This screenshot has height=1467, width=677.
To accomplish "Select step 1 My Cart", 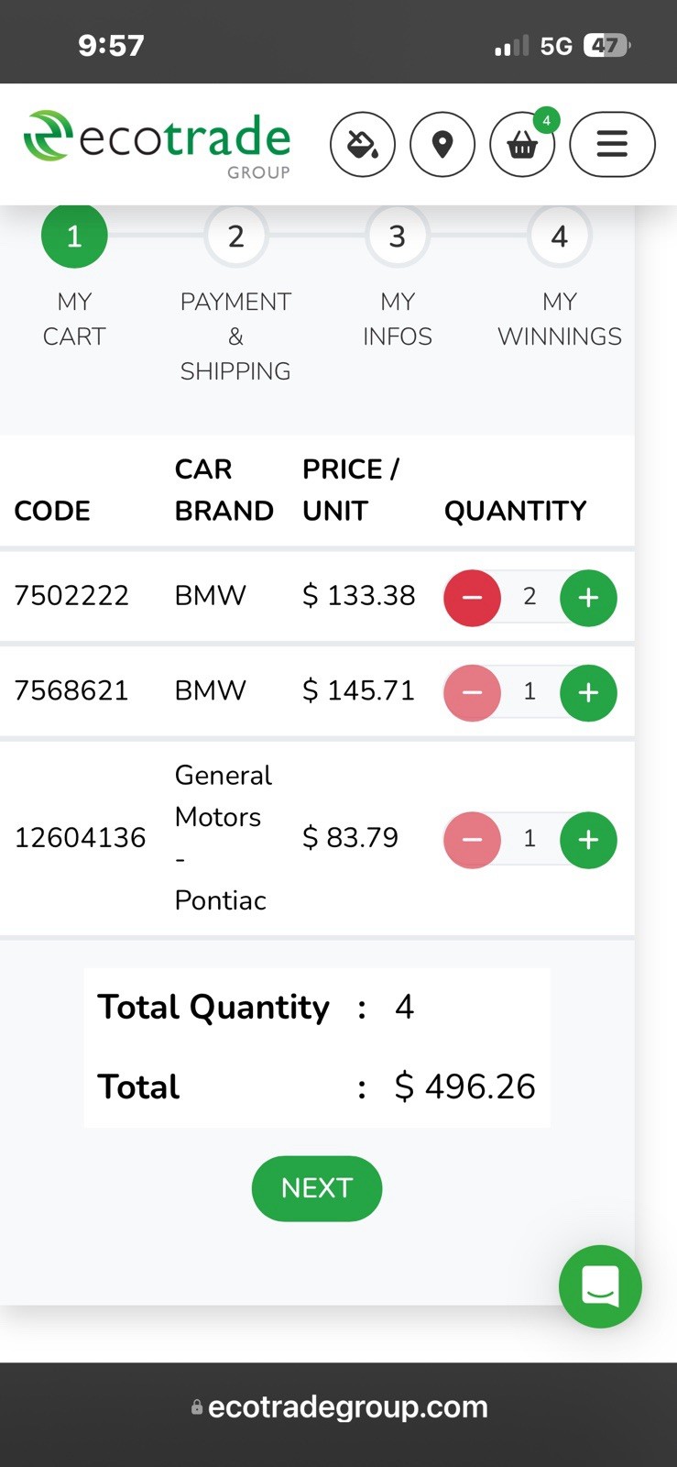I will (74, 237).
